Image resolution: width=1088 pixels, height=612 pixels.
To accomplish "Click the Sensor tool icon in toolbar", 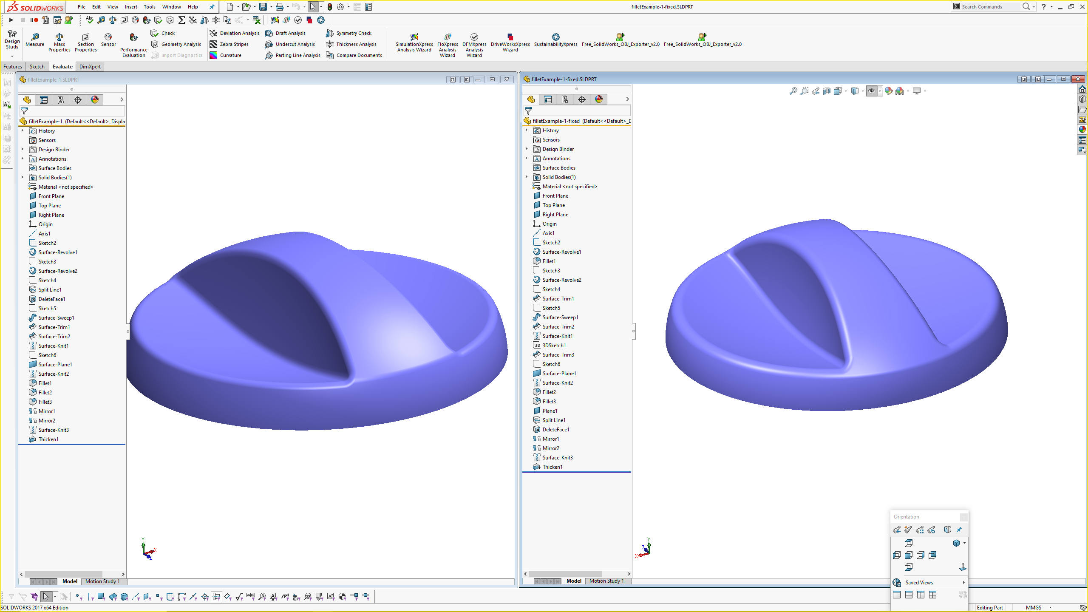I will point(108,37).
